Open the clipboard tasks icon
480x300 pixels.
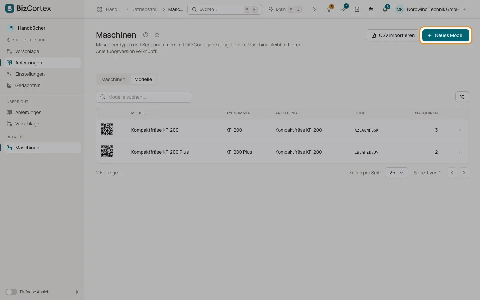coord(357,9)
